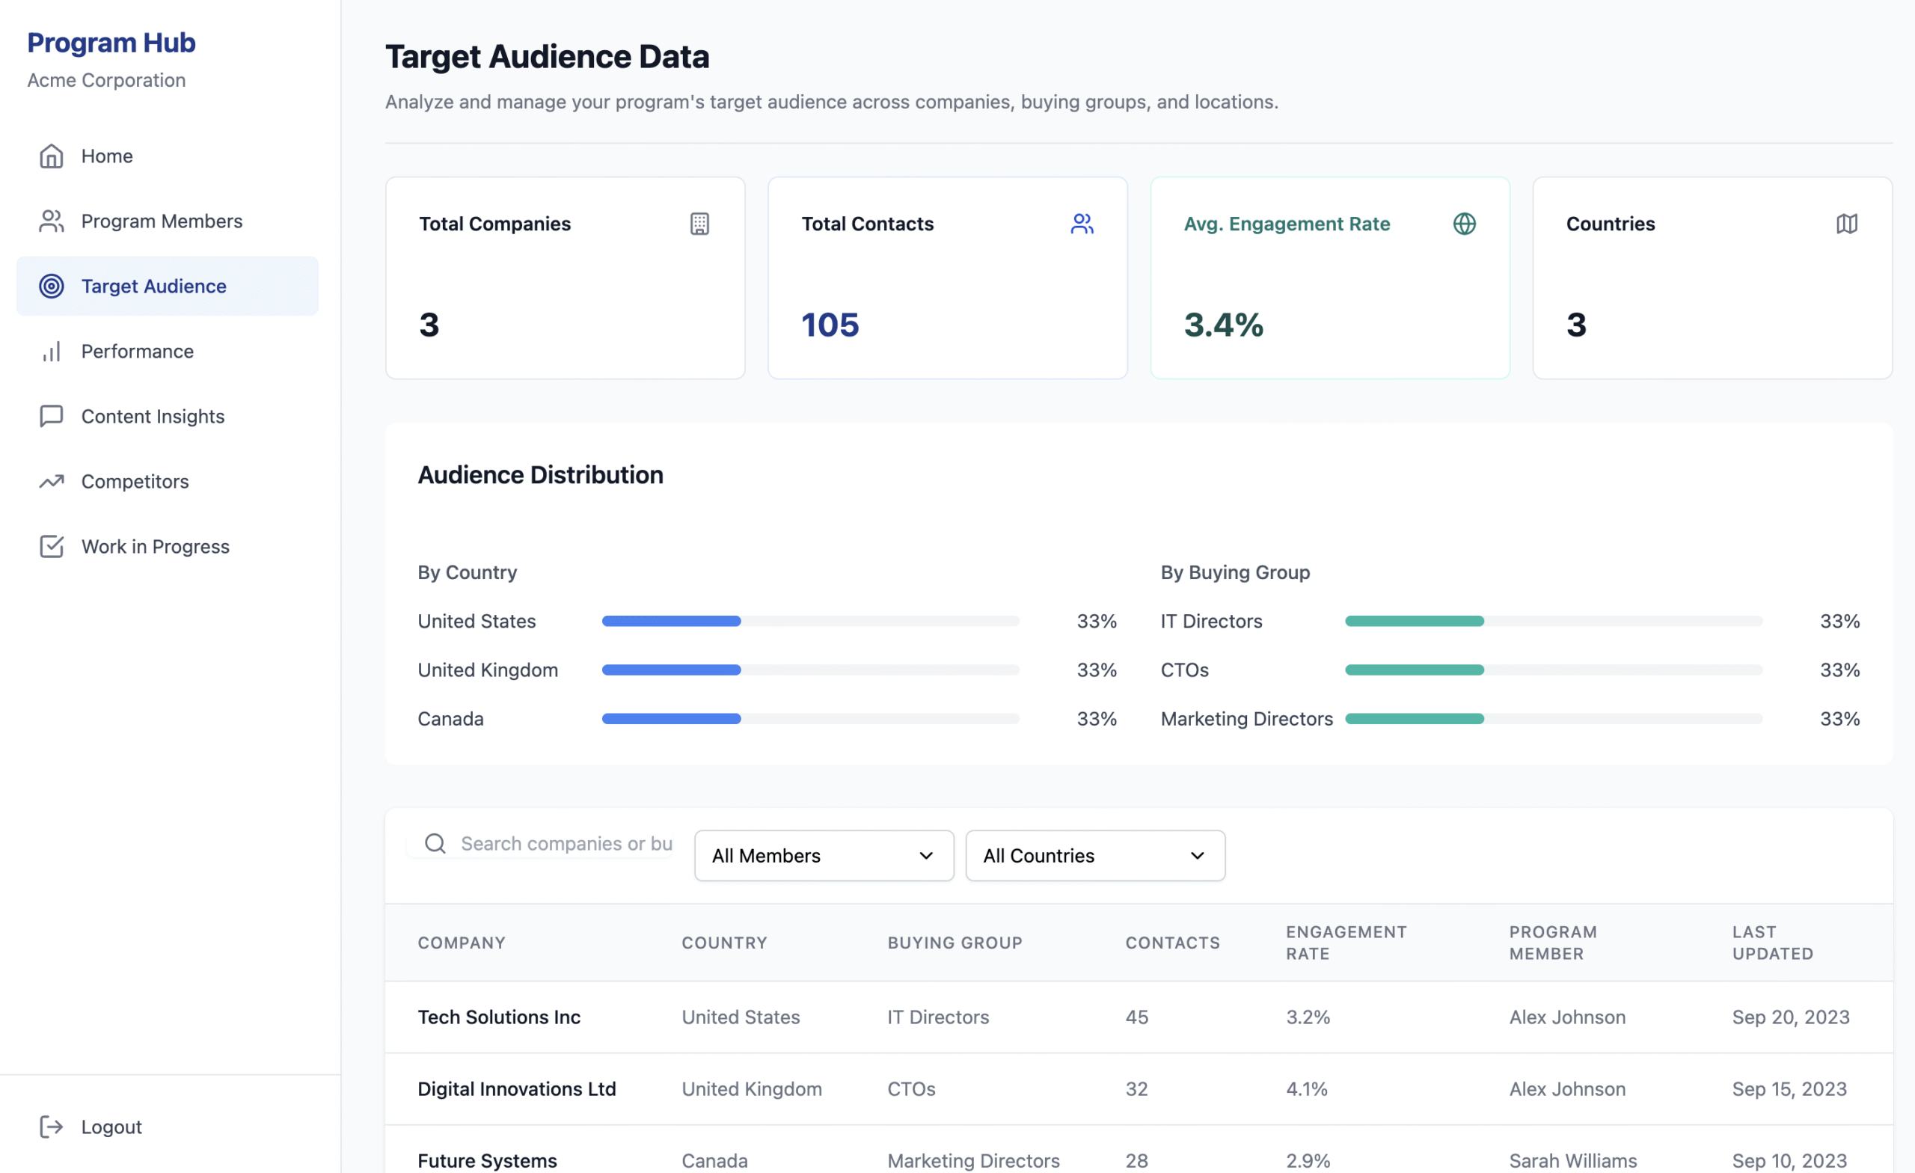Click the Countries card title
1915x1173 pixels.
pyautogui.click(x=1611, y=224)
